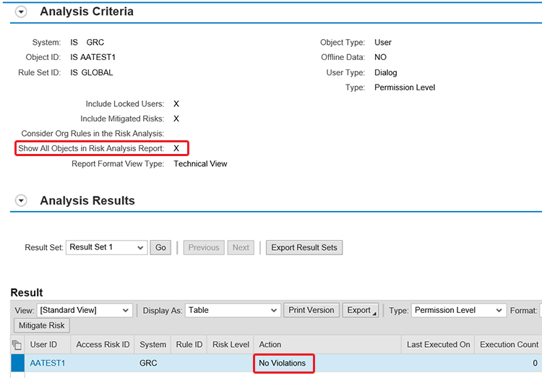
Task: Click the Print Version button
Action: [x=311, y=310]
